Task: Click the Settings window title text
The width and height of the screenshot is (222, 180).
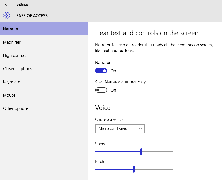Action: 22,4
